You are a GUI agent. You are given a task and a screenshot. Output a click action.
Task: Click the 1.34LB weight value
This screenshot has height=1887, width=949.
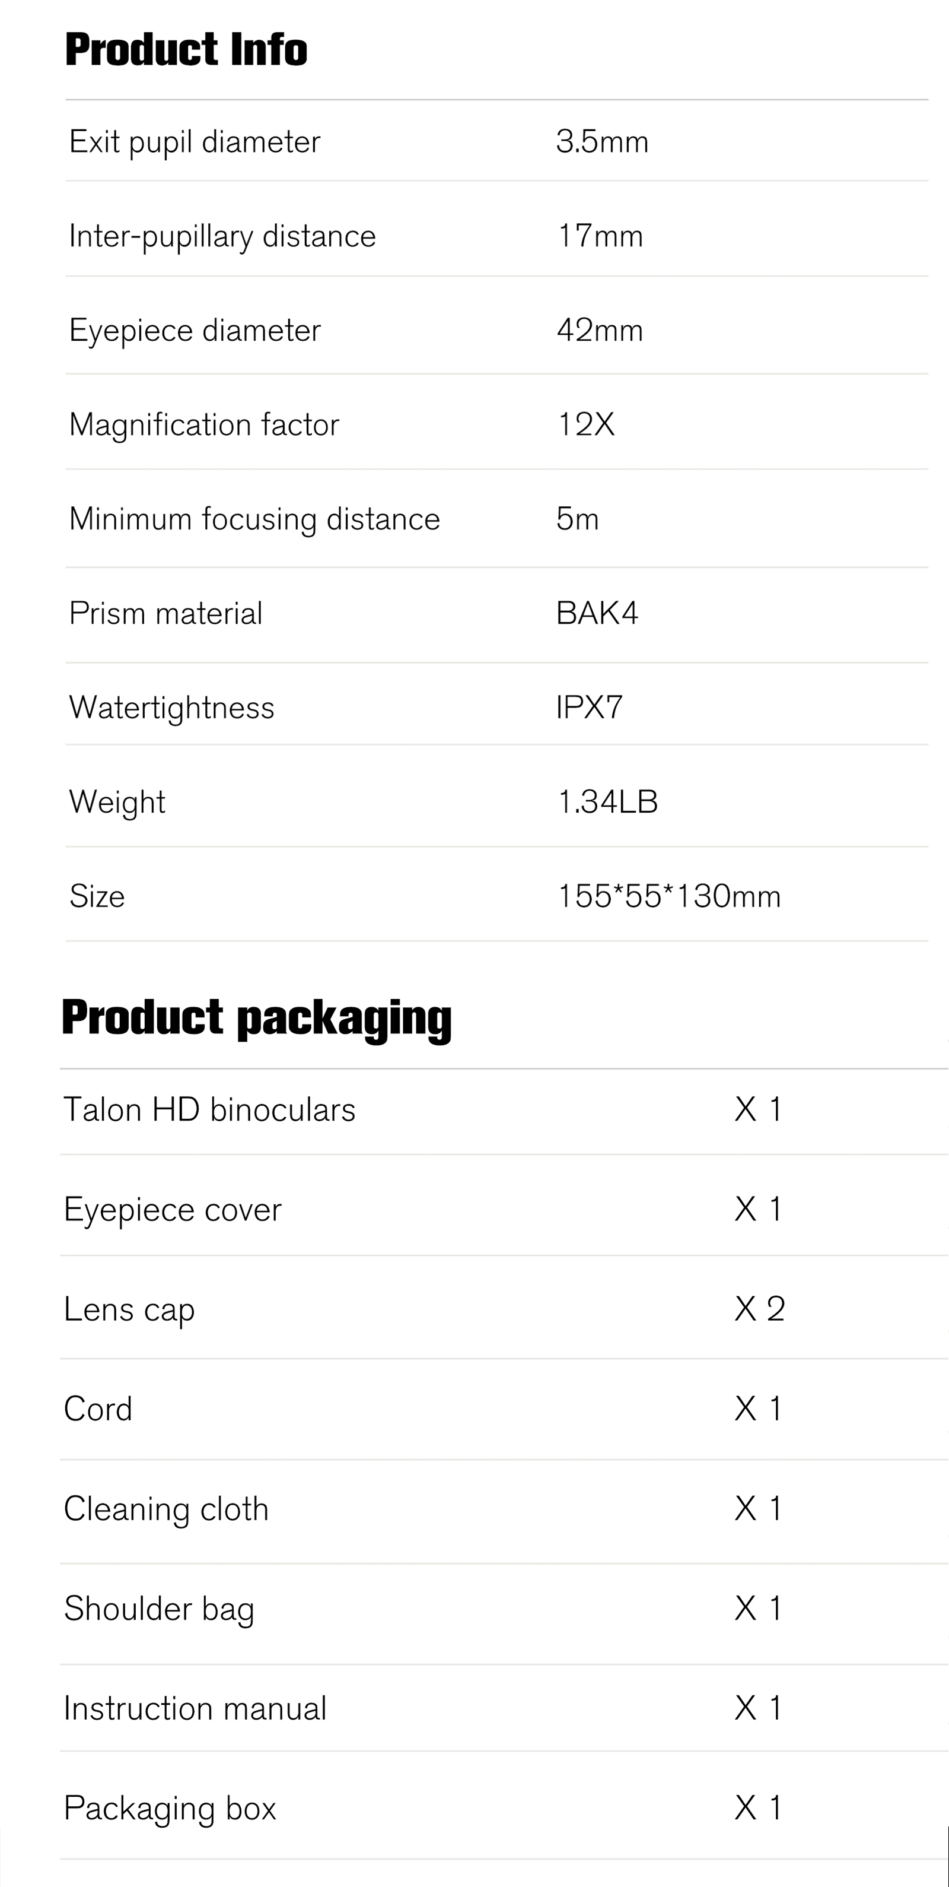pyautogui.click(x=607, y=801)
